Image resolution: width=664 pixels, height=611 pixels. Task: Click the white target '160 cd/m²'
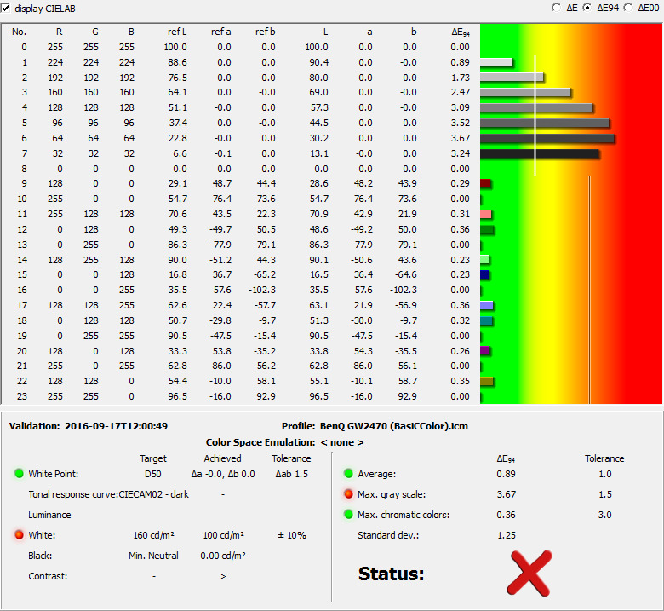154,535
